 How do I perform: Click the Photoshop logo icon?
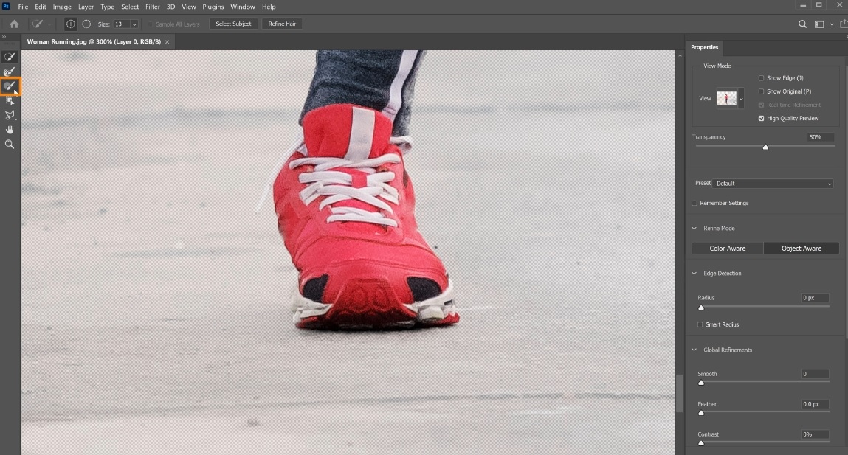coord(6,7)
